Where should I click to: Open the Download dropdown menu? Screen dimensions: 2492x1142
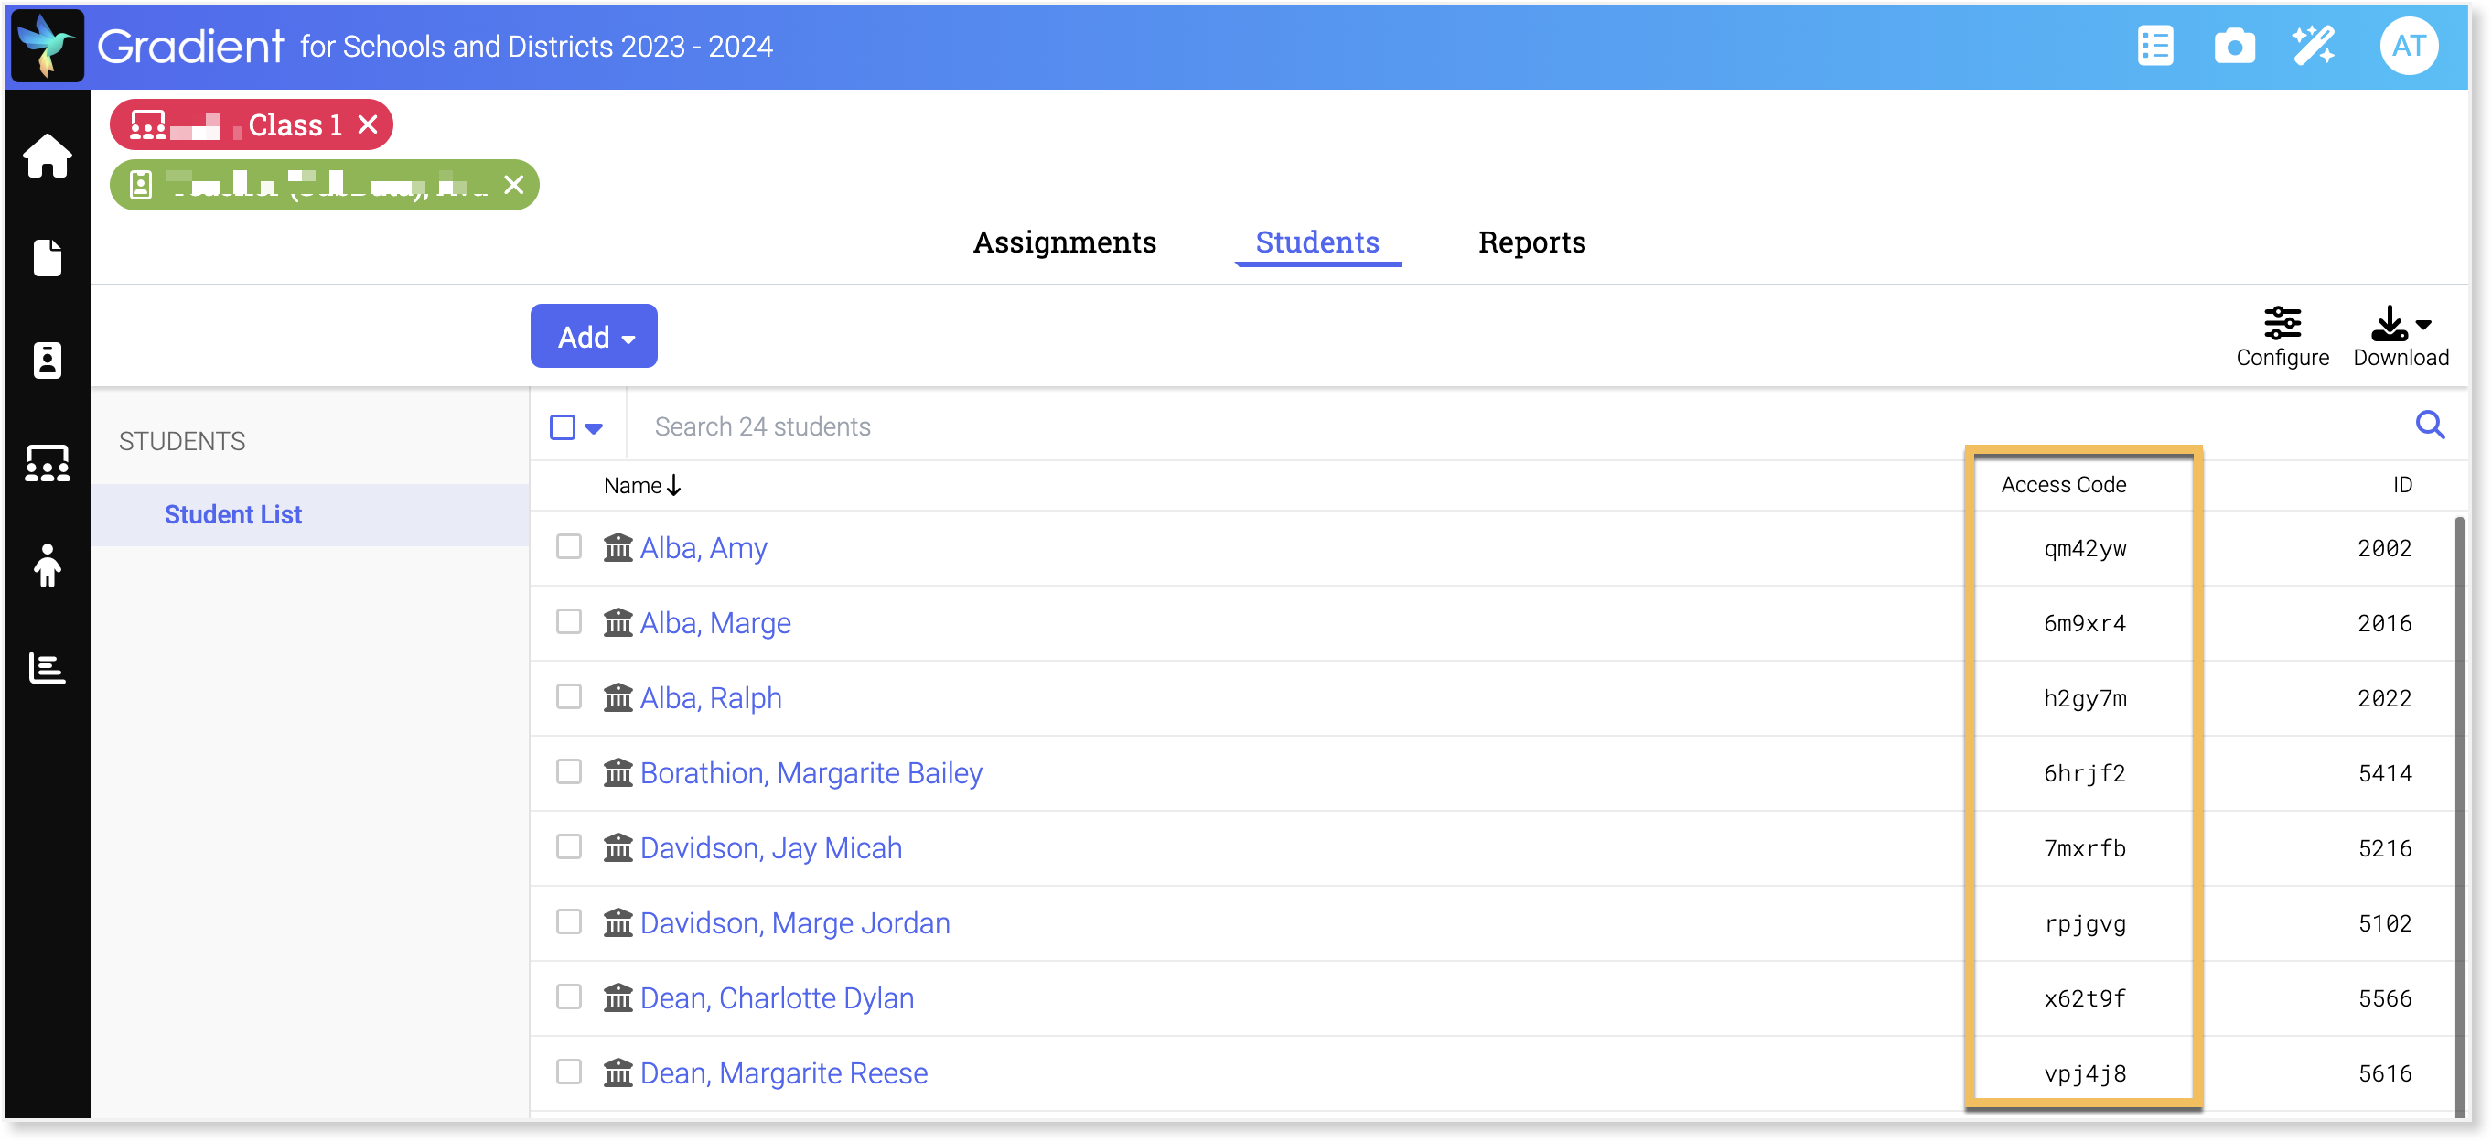pos(2401,336)
